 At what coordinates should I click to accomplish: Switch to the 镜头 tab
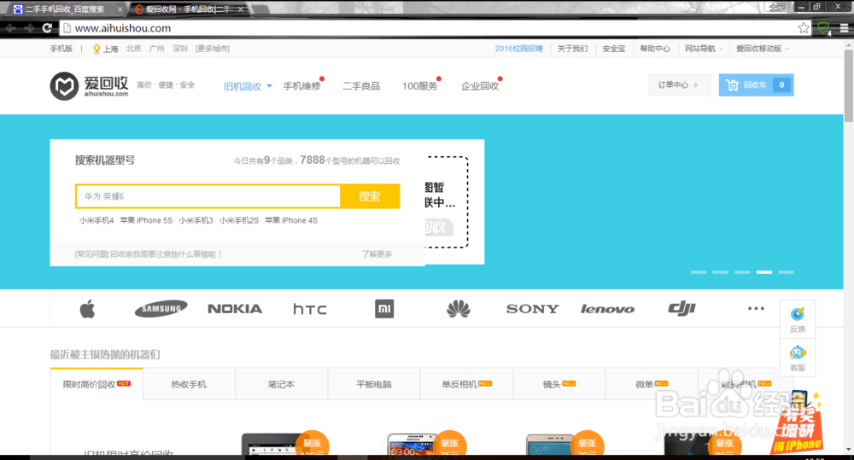tap(559, 384)
